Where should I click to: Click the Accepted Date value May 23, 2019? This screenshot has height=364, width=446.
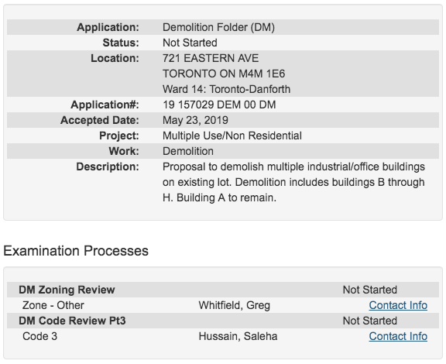click(x=195, y=120)
